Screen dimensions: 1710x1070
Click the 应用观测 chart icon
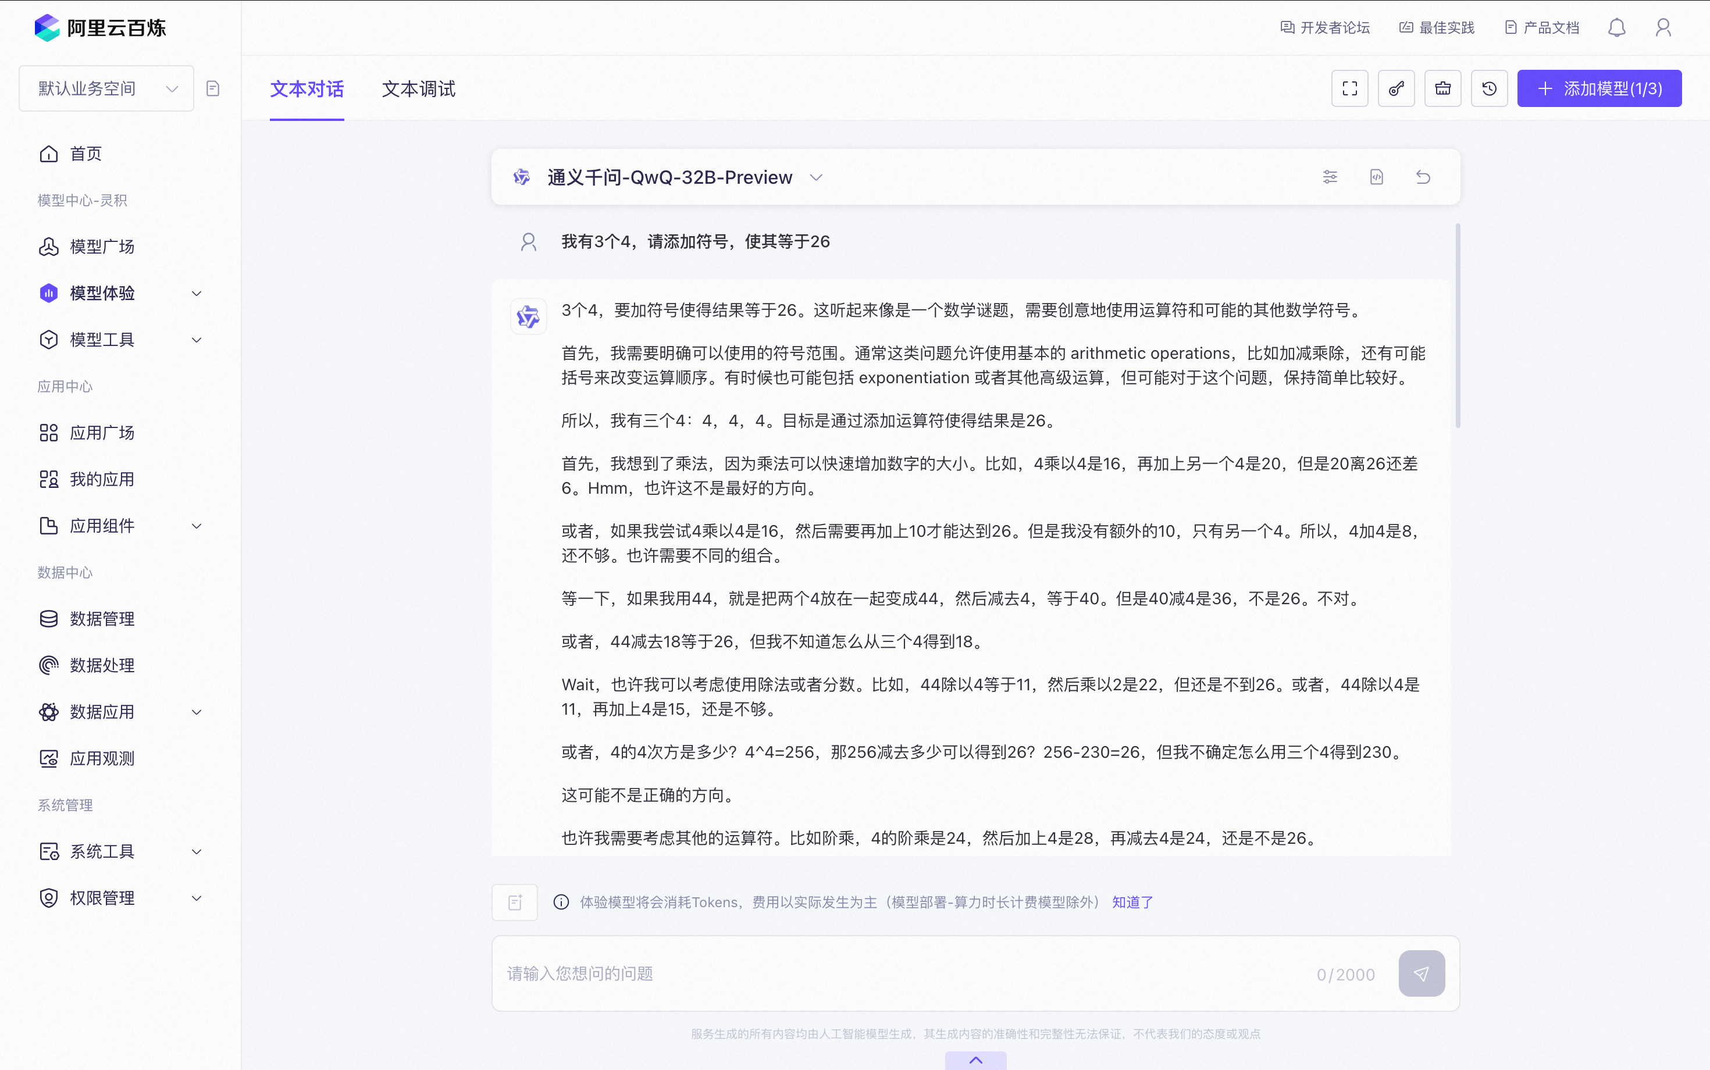point(49,759)
